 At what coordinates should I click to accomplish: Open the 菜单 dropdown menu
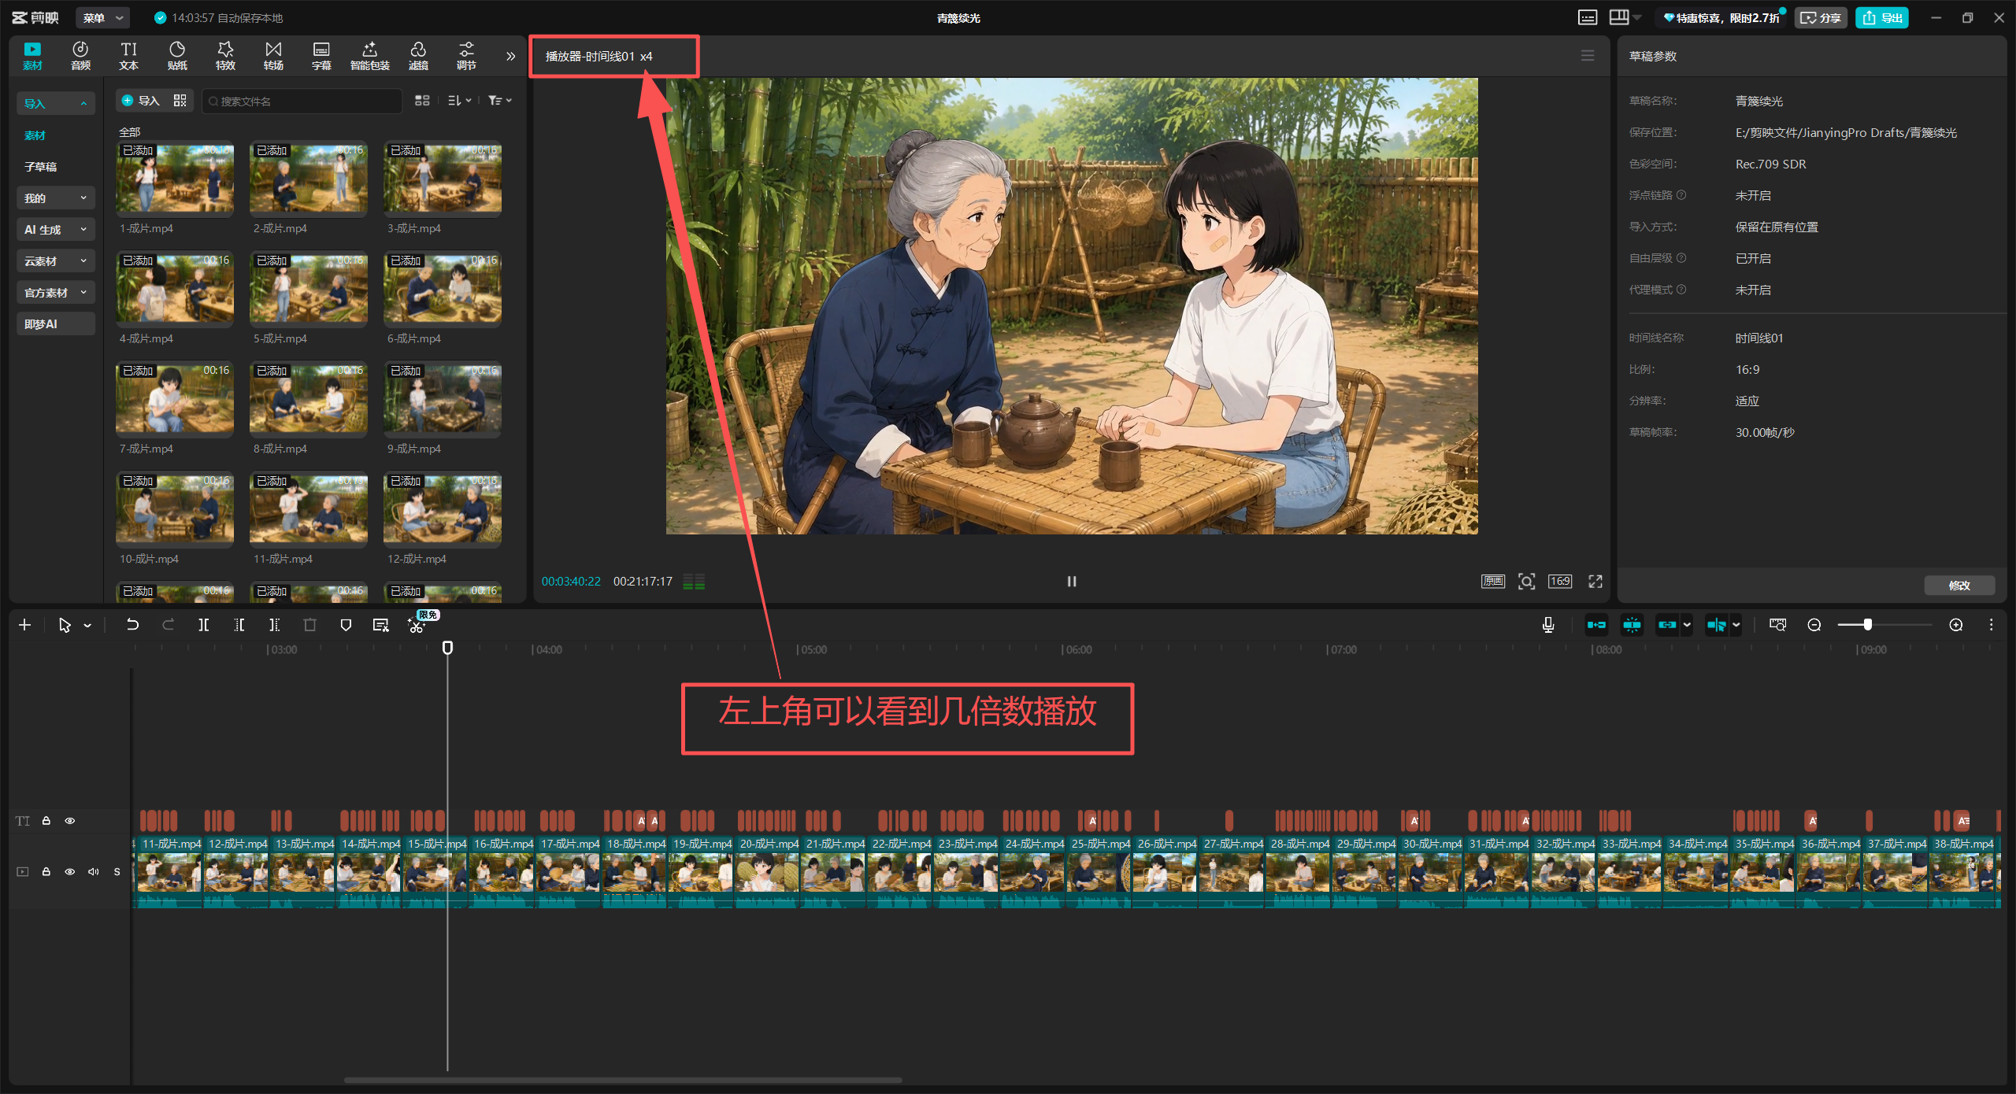103,17
